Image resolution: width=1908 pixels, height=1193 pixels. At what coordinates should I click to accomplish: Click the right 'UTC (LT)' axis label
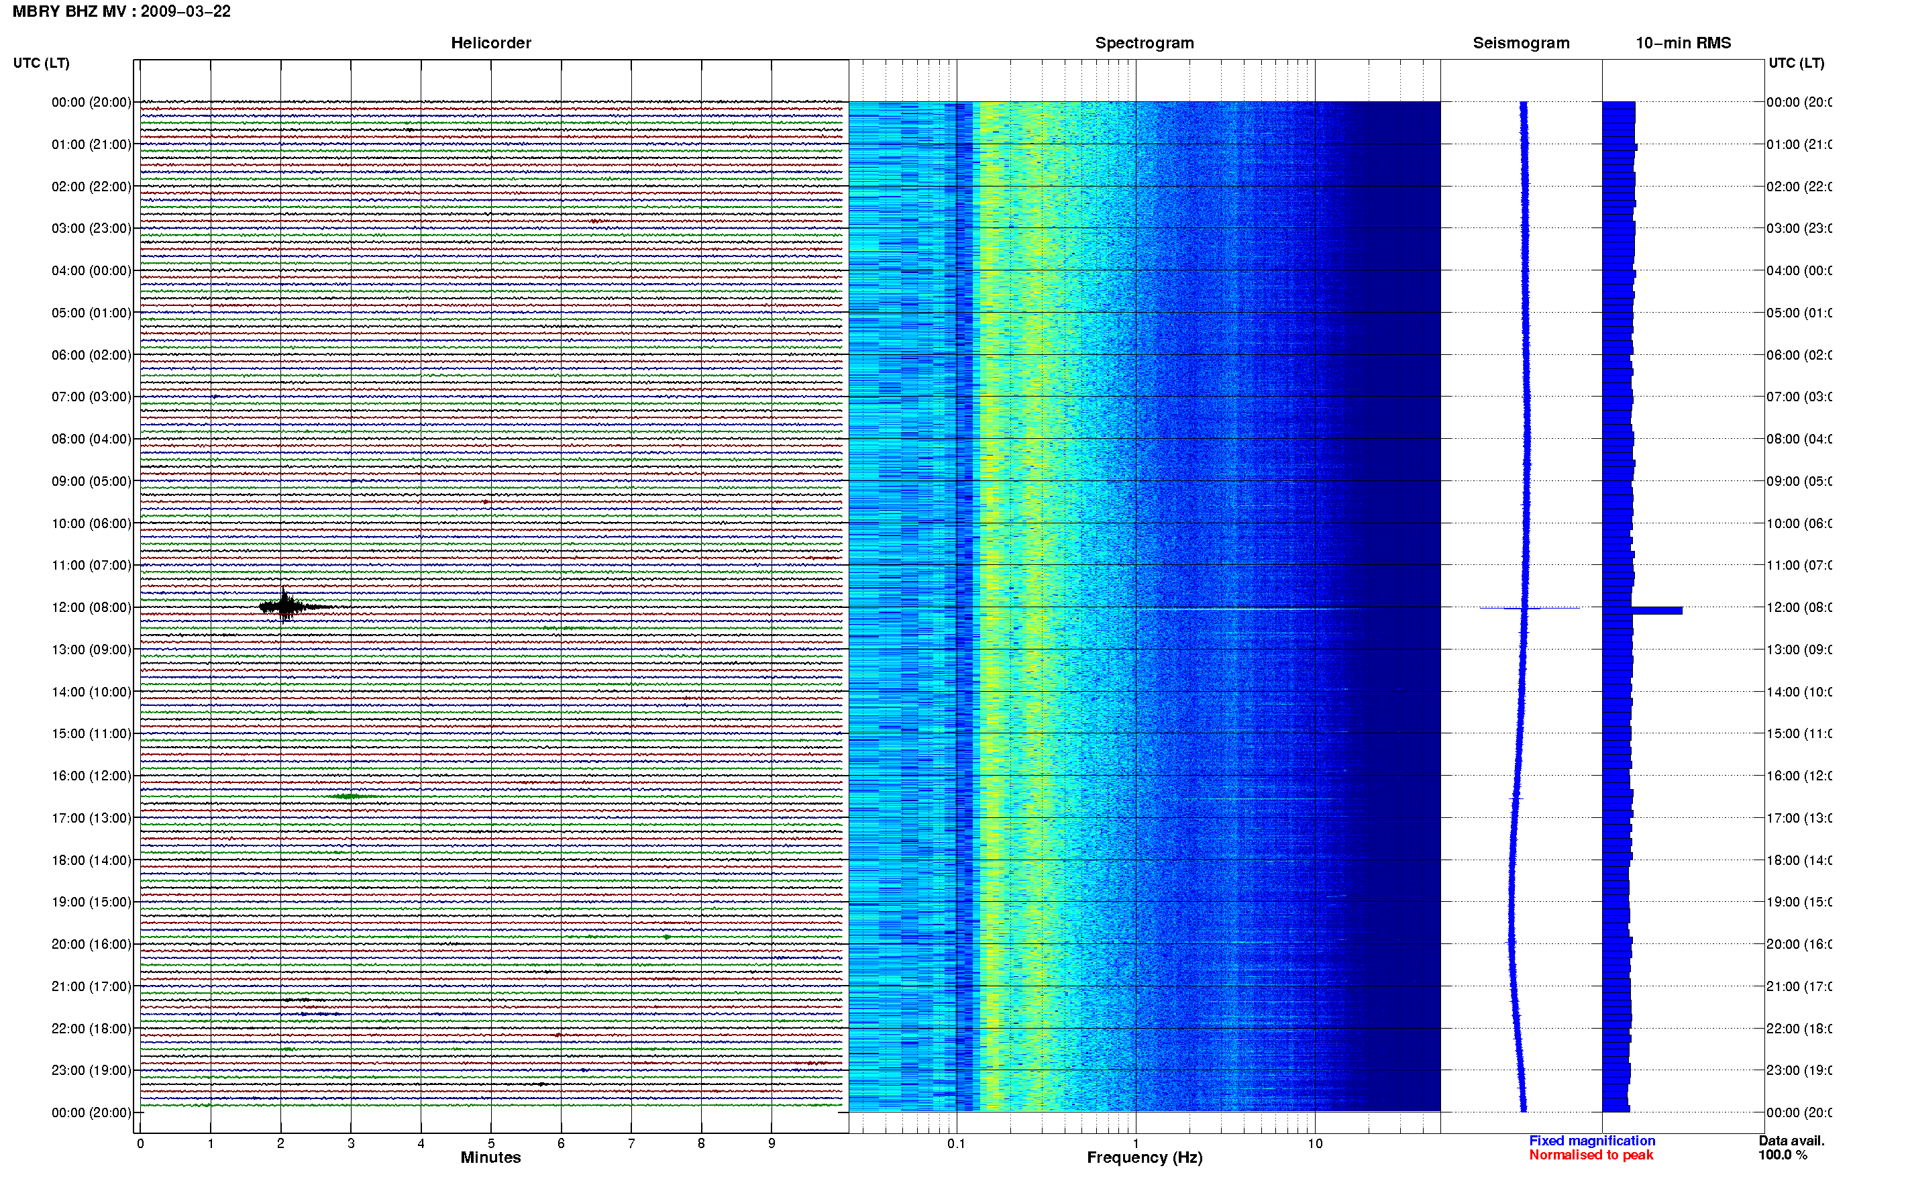coord(1796,63)
